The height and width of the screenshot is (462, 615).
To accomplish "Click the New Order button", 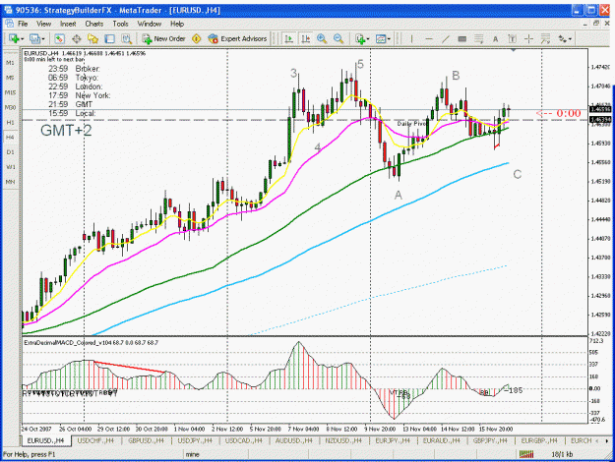I will (163, 38).
